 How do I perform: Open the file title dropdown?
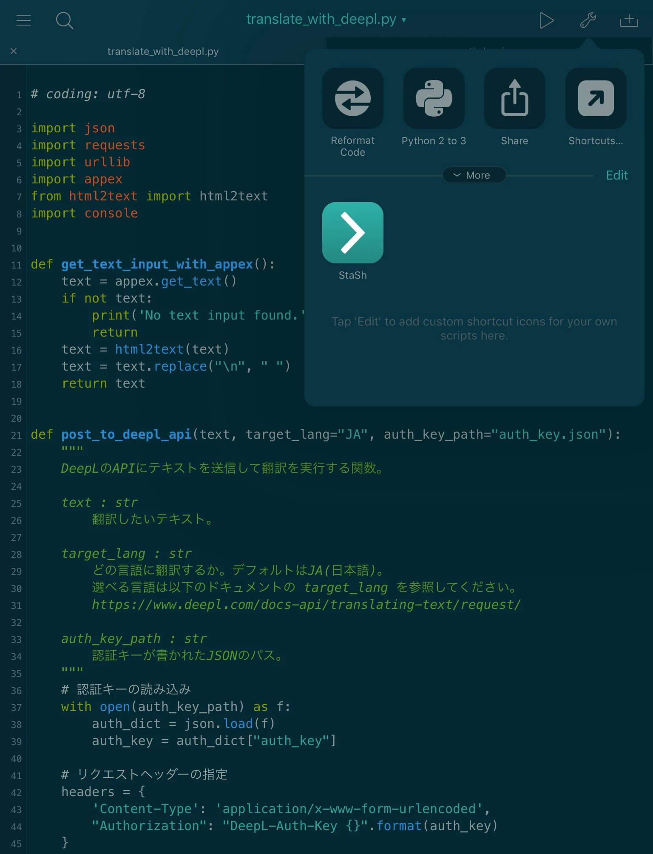point(326,20)
